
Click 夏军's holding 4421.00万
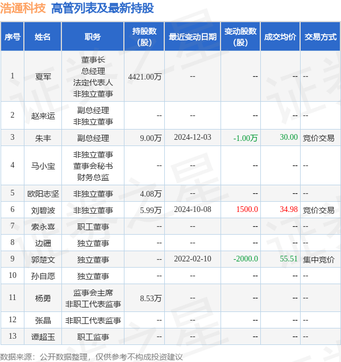point(145,77)
